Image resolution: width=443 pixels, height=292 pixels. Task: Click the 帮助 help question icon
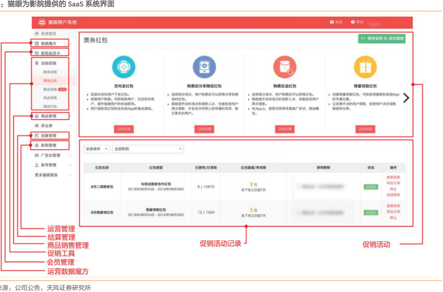[353, 22]
